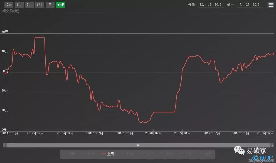Show the 广东 series in legend
Image resolution: width=276 pixels, height=163 pixels.
pos(128,154)
